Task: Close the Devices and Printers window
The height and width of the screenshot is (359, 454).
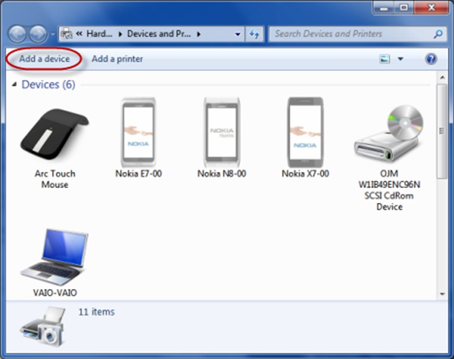Action: click(x=431, y=8)
